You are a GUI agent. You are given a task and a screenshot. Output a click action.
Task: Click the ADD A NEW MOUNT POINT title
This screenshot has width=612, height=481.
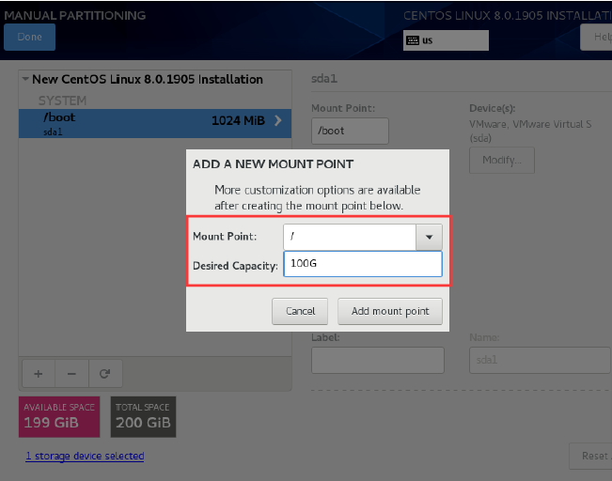click(273, 164)
